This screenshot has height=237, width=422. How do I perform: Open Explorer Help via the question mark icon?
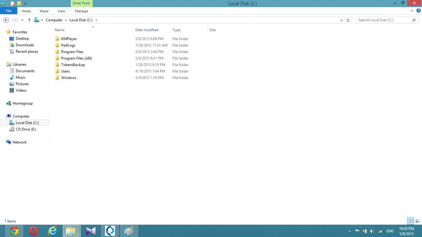click(418, 11)
